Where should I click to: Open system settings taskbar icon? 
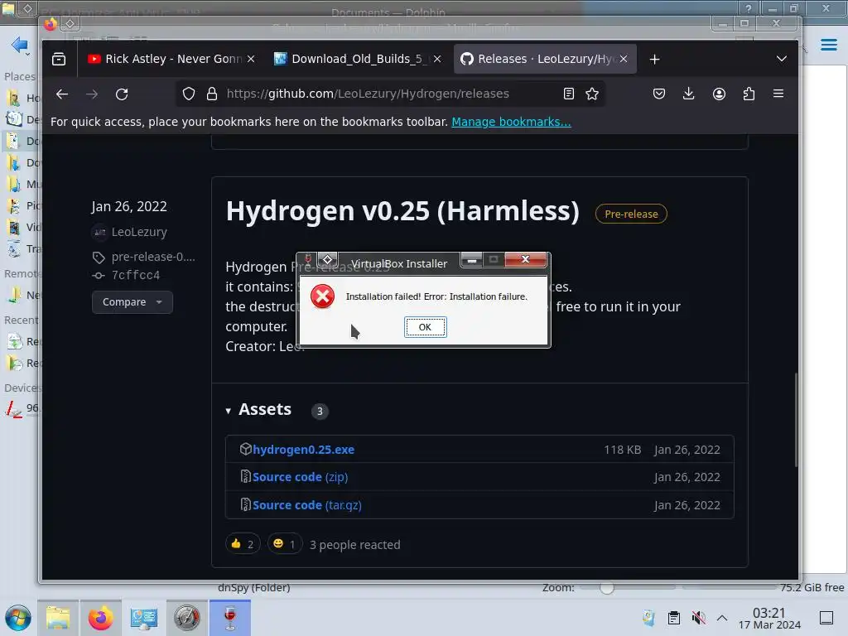pyautogui.click(x=144, y=618)
